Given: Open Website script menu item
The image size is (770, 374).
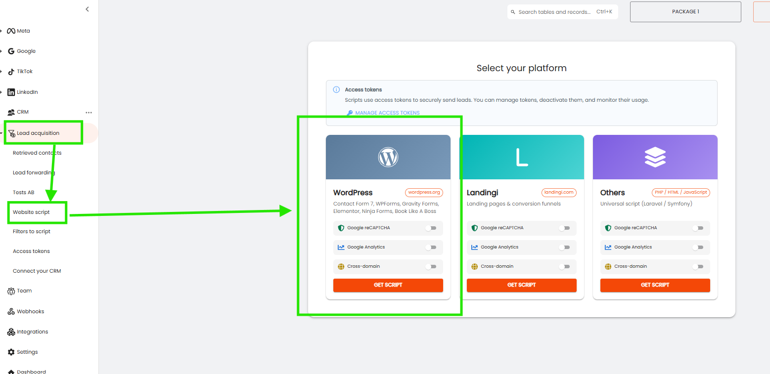Looking at the screenshot, I should [32, 212].
